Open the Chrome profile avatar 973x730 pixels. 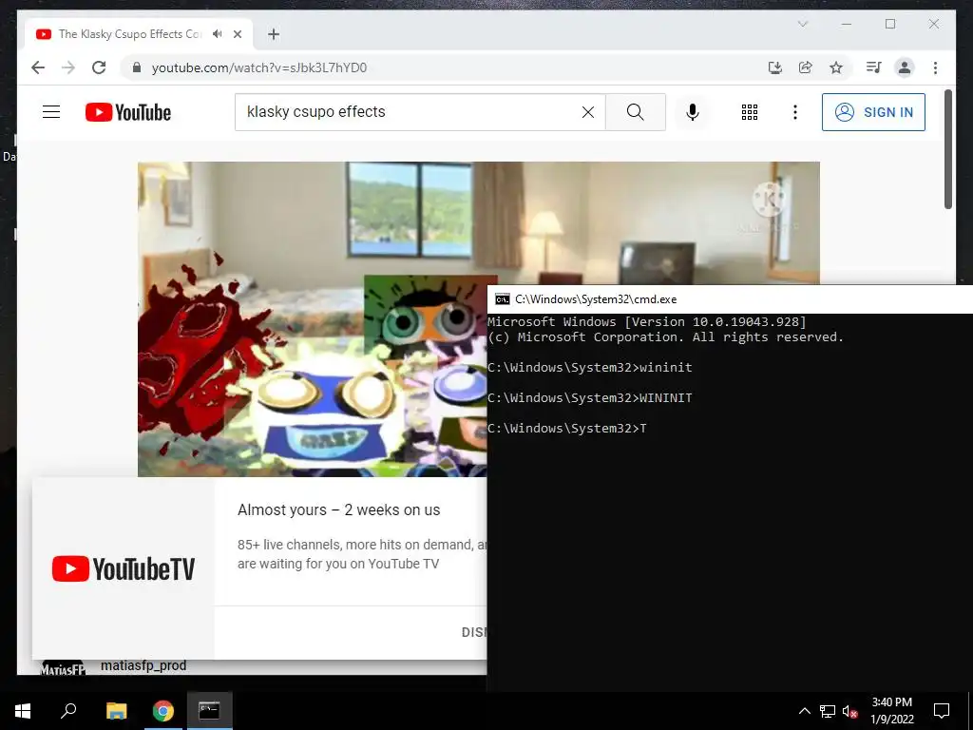tap(905, 67)
